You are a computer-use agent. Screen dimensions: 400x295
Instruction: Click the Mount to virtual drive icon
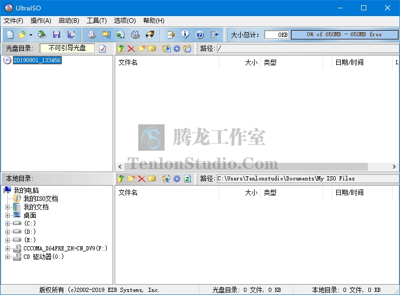click(x=135, y=34)
